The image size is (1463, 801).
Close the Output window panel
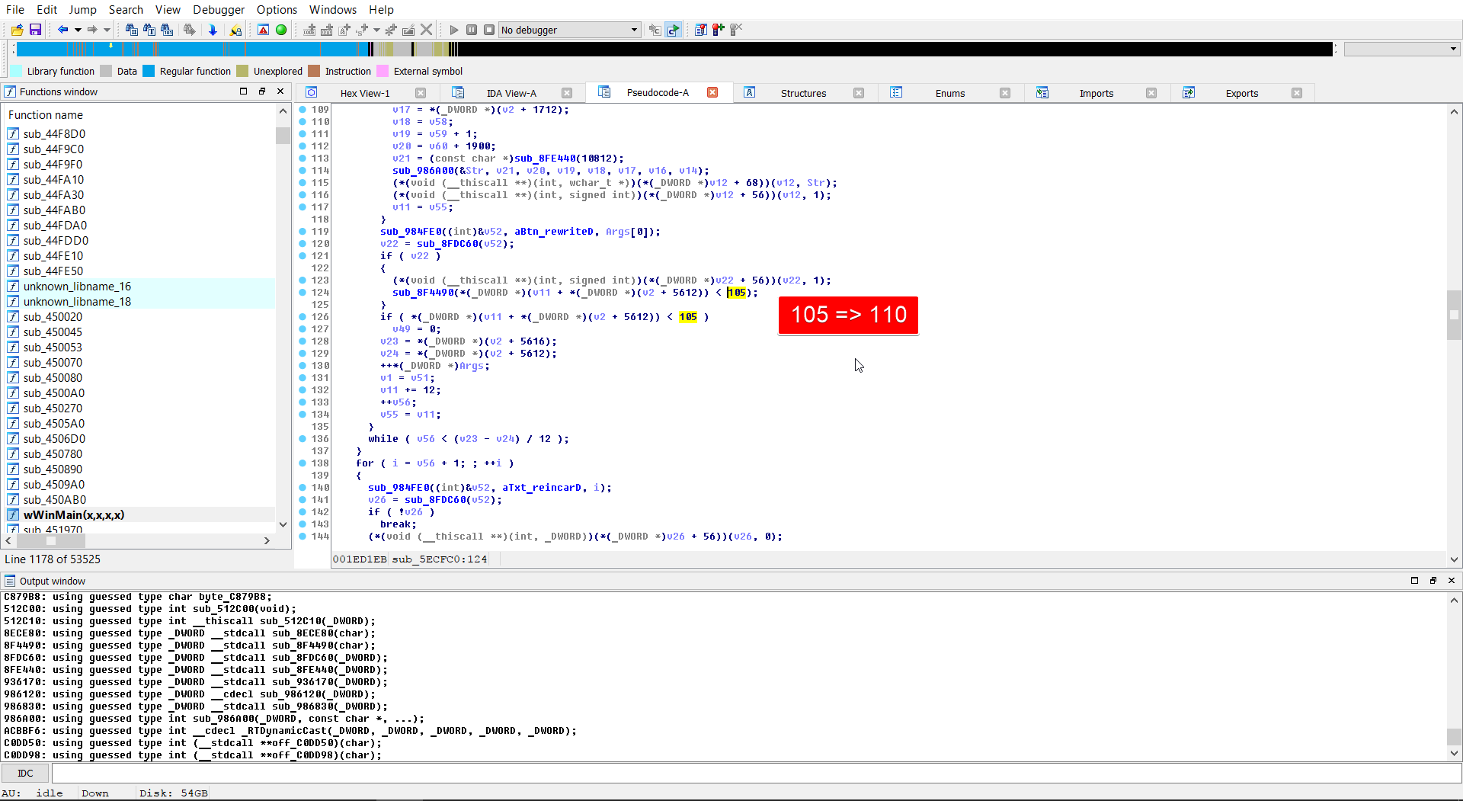click(1452, 581)
